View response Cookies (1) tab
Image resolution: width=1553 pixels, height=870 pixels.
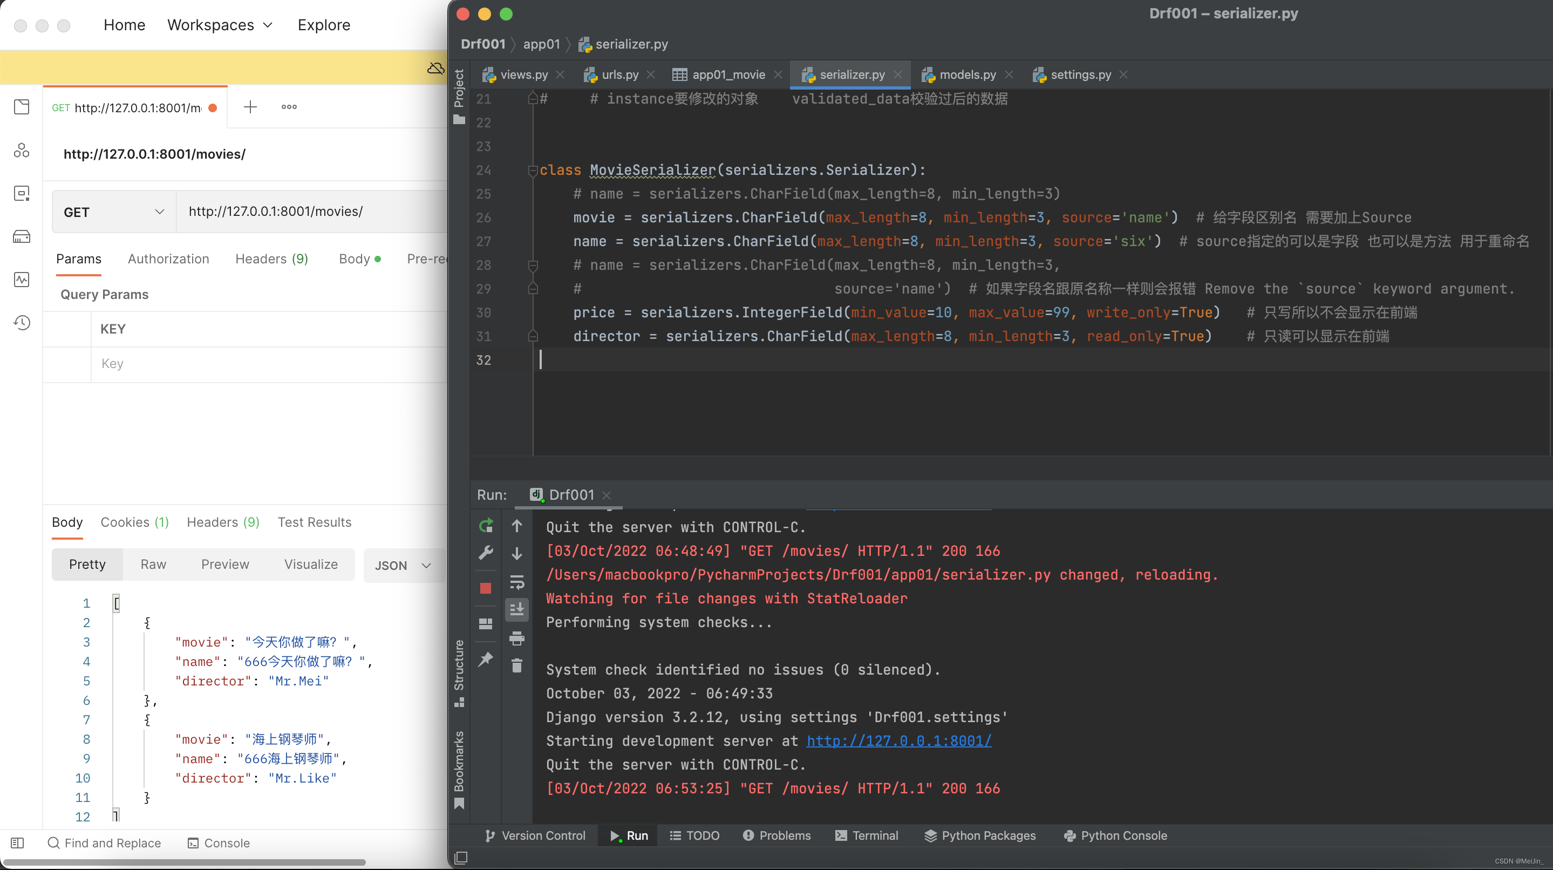pyautogui.click(x=134, y=522)
